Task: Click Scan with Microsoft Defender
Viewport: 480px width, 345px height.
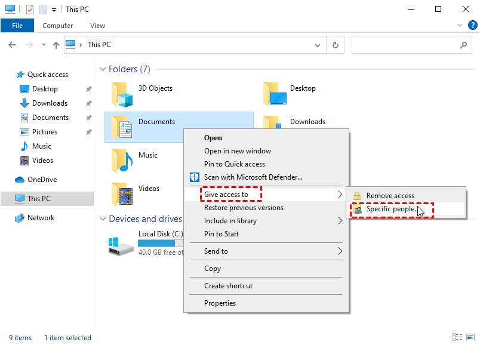Action: point(253,177)
